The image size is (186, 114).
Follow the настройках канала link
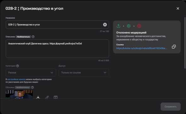(16, 79)
